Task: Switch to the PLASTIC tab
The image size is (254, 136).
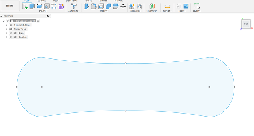Action: [88, 1]
